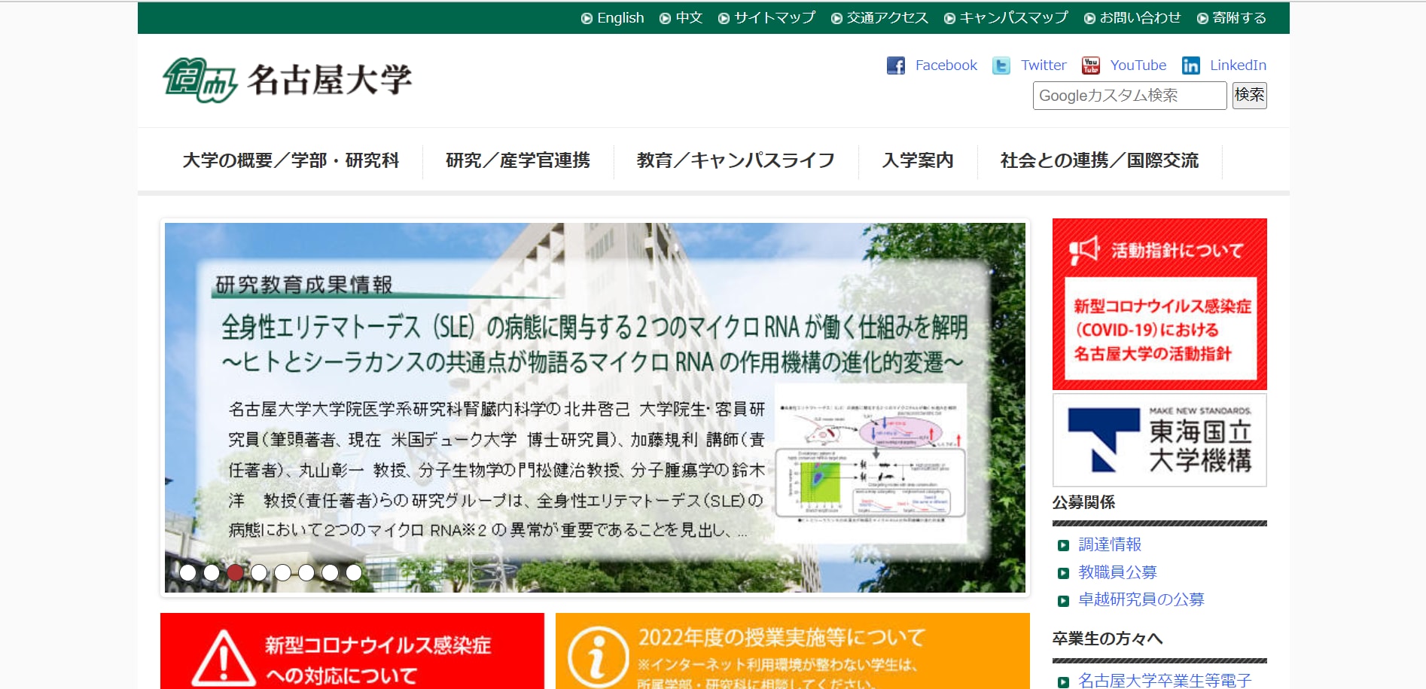Click the Facebook icon in header

(895, 66)
